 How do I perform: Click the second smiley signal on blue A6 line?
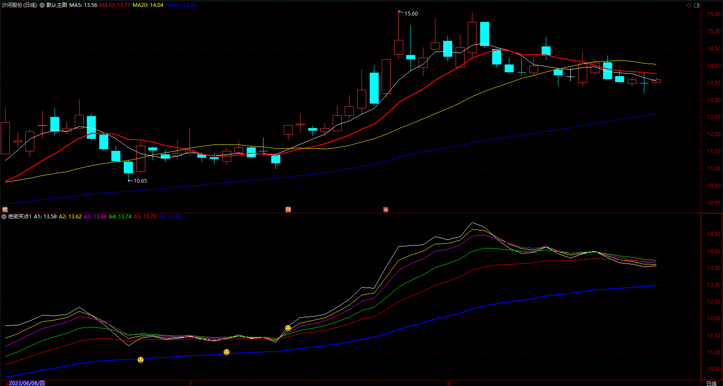(227, 352)
